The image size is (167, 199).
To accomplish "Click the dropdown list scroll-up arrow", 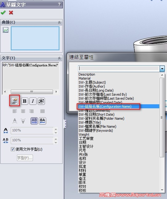I will (x=162, y=75).
